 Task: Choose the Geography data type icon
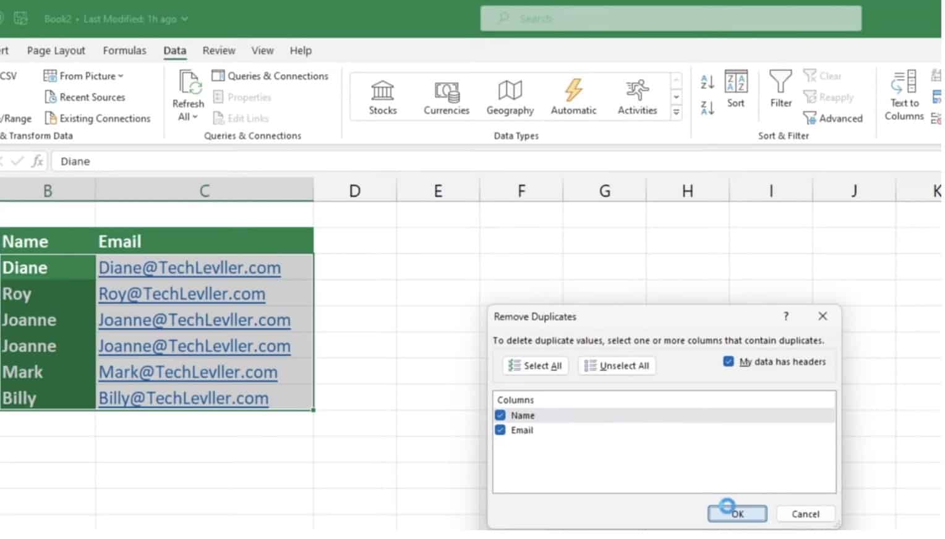510,92
